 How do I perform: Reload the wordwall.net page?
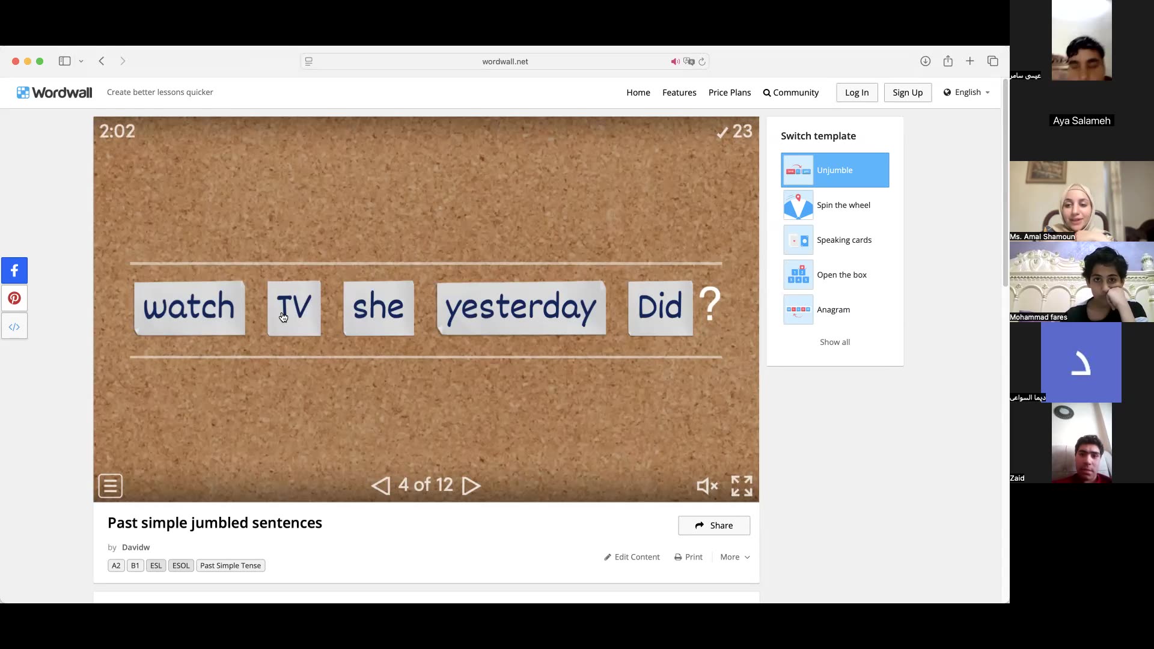702,61
